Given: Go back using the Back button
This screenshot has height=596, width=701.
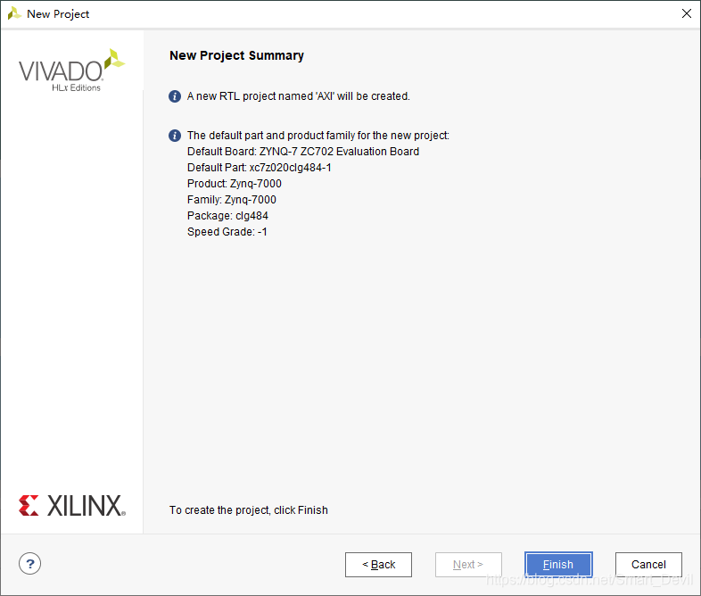Looking at the screenshot, I should coord(378,564).
